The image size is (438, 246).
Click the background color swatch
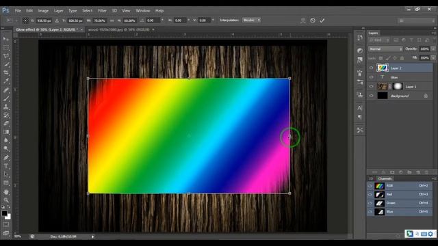pyautogui.click(x=8, y=217)
